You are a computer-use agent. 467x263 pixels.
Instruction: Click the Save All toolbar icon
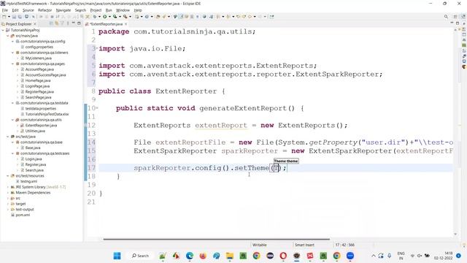click(x=20, y=17)
